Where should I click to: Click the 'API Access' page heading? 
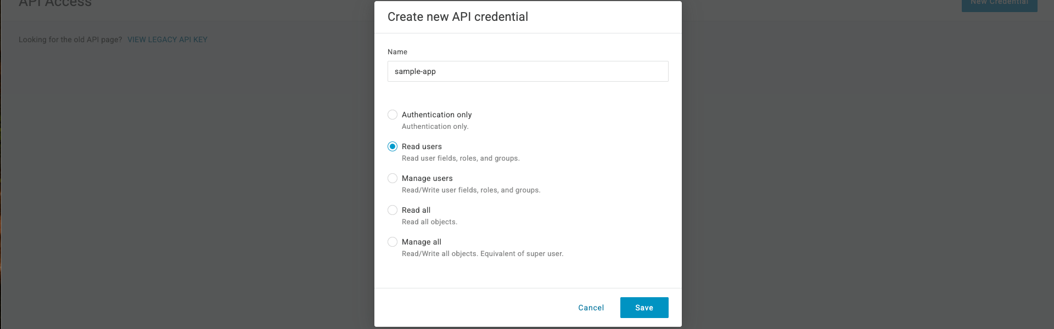point(55,3)
